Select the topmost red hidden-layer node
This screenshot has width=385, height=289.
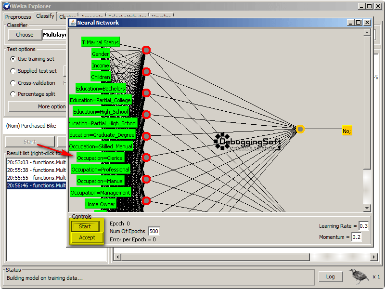coord(146,50)
